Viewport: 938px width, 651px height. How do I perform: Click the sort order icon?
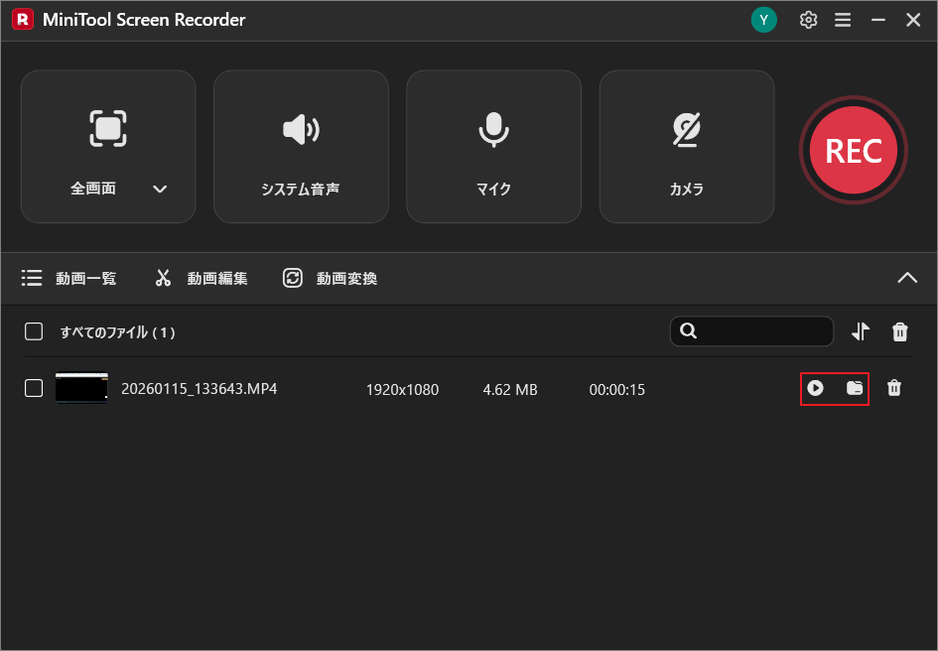860,331
